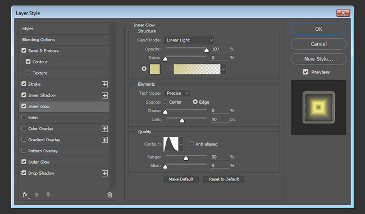Viewport: 365px width, 214px height.
Task: Uncheck the Contour sub-effect
Action: click(x=28, y=62)
